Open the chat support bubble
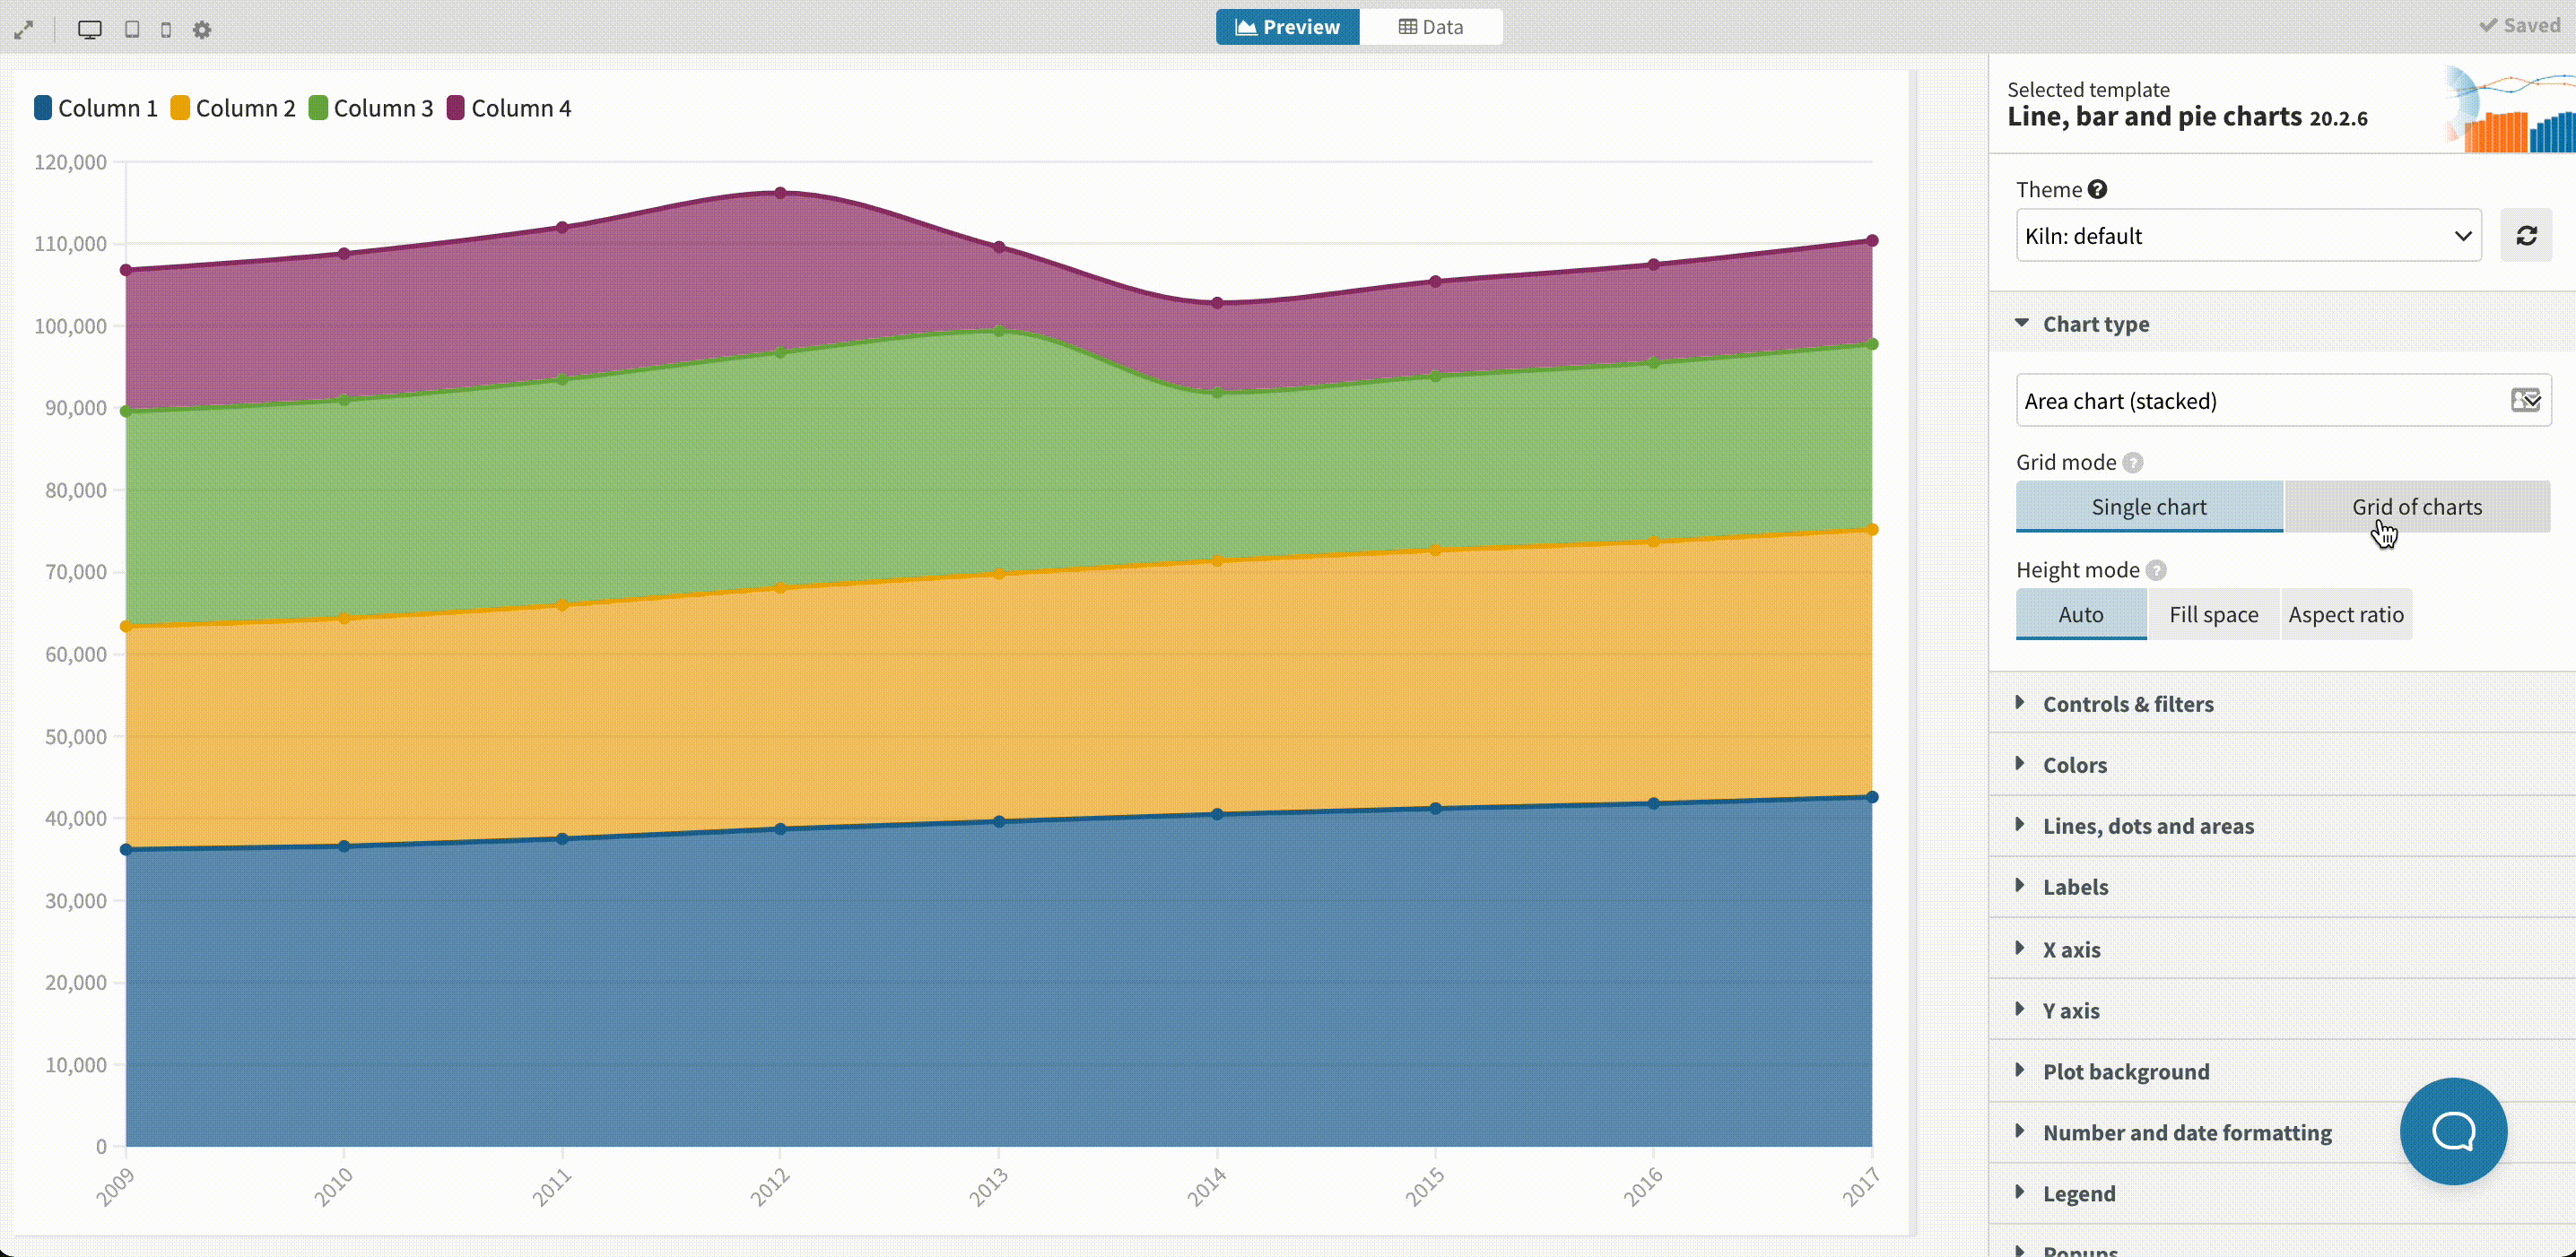The image size is (2576, 1257). (x=2453, y=1131)
